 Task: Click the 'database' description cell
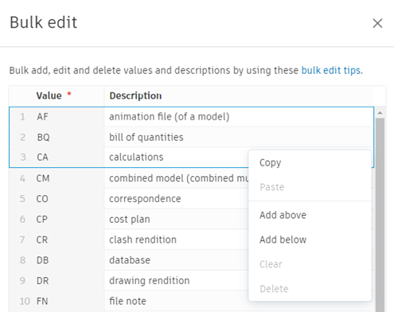click(x=177, y=260)
